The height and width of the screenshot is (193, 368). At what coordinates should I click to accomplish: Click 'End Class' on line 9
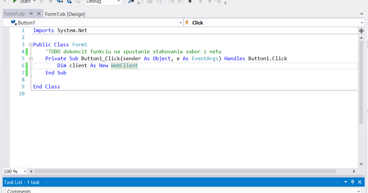tap(46, 87)
